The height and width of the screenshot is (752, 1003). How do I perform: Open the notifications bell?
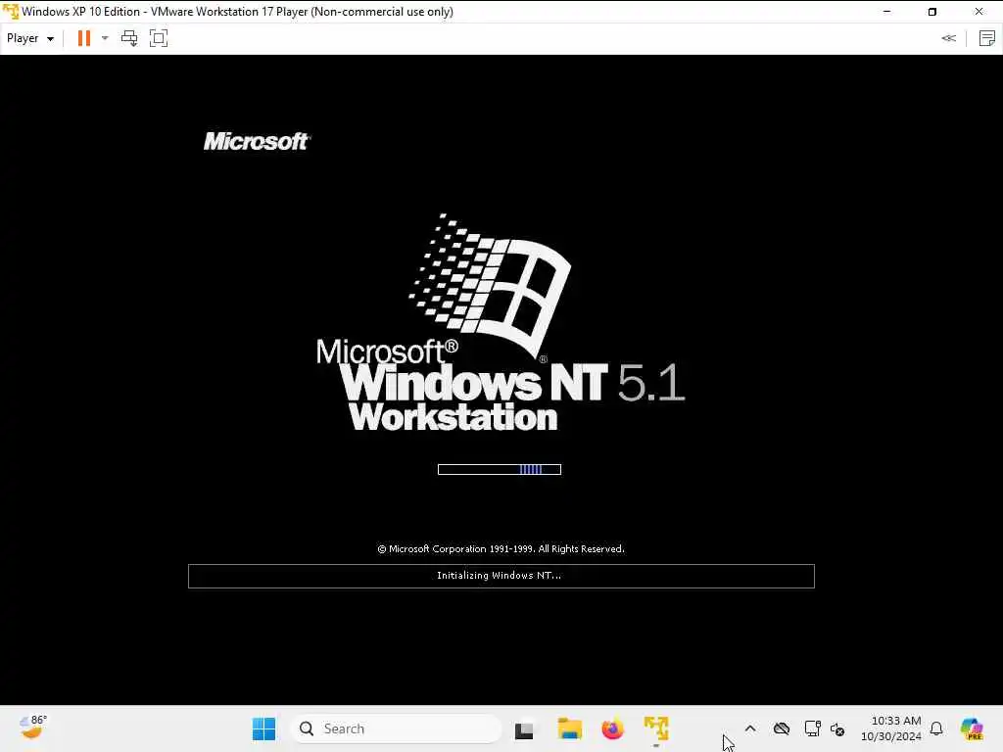click(x=936, y=728)
